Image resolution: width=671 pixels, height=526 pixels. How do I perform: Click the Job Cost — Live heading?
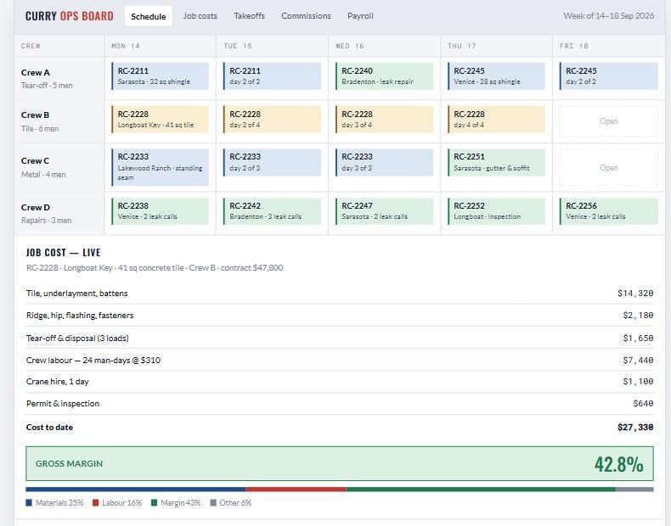pos(64,253)
